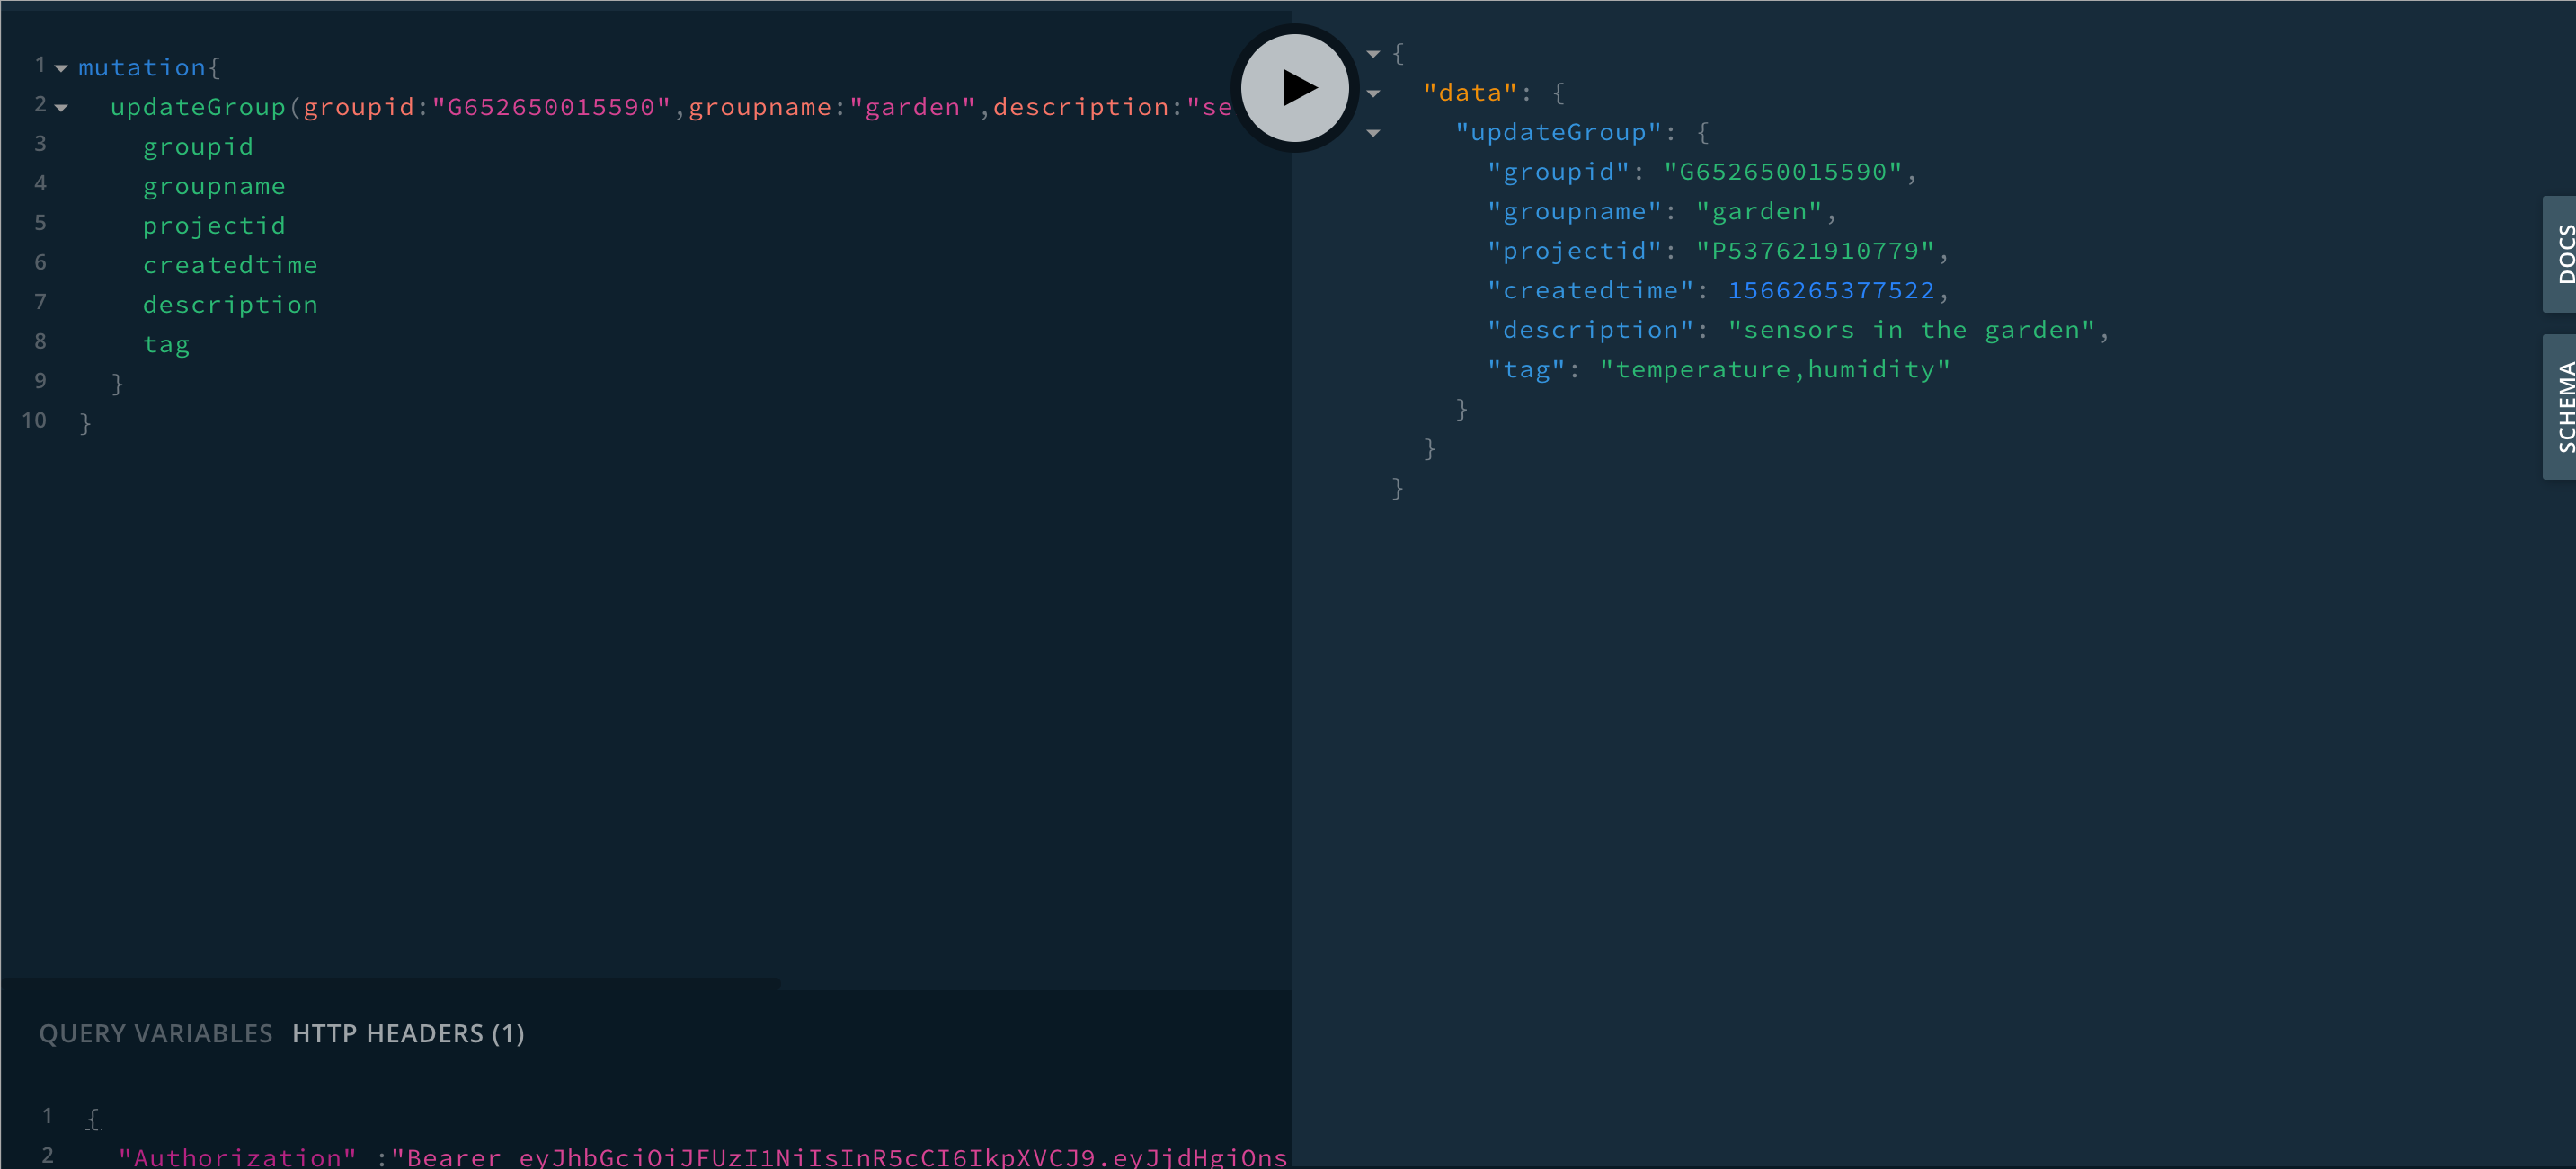Collapse the "updateGroup" response node

pos(1373,132)
